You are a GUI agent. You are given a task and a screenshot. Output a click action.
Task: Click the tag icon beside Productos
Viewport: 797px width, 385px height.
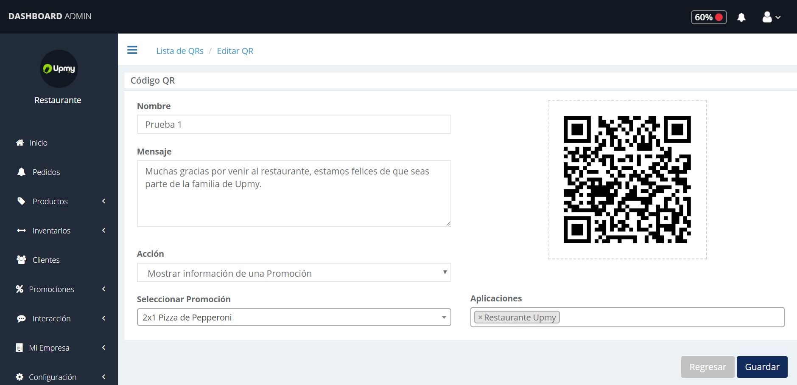(x=21, y=201)
